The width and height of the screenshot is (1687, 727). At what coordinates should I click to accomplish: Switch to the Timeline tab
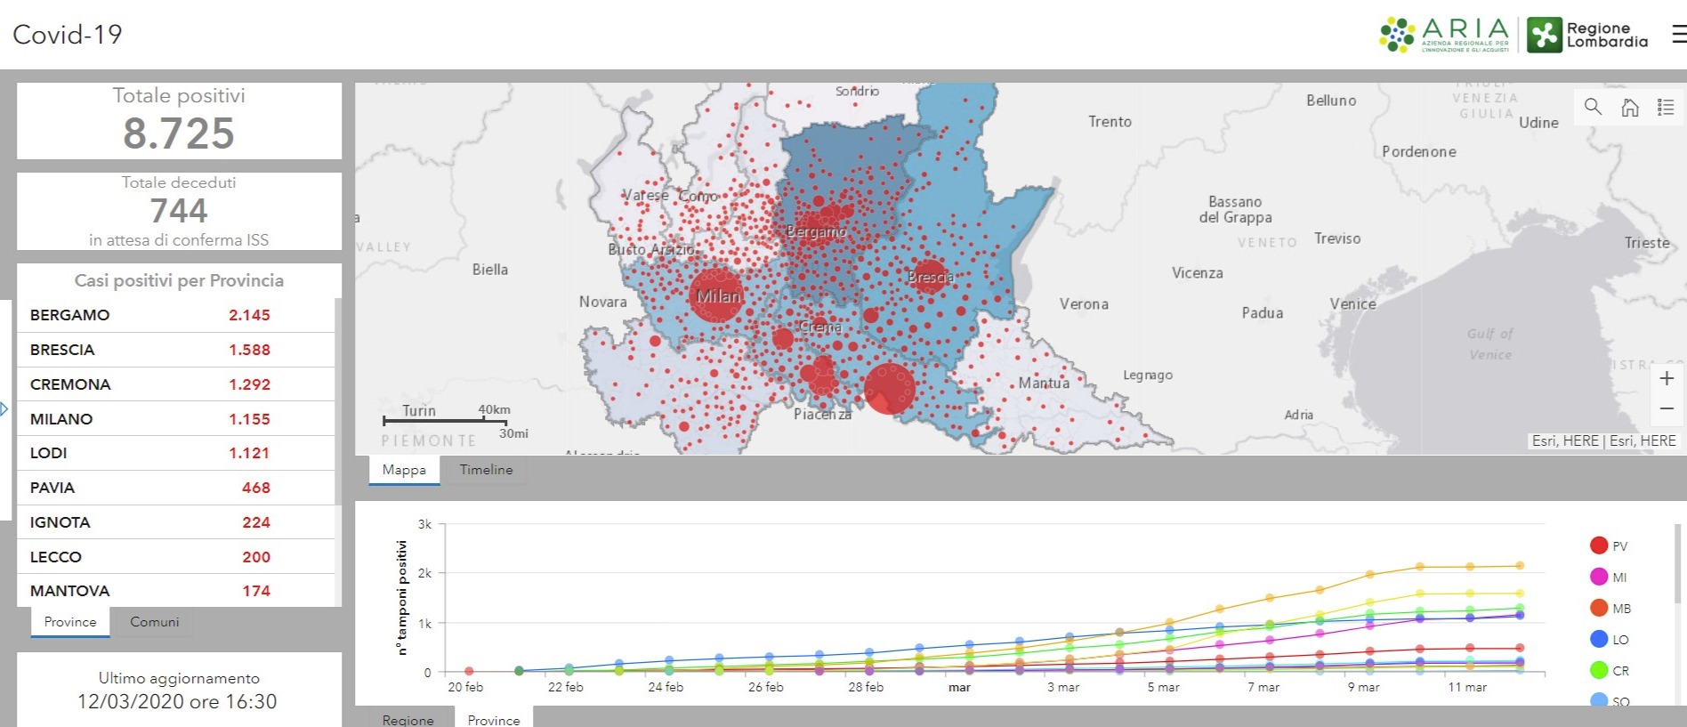click(486, 470)
